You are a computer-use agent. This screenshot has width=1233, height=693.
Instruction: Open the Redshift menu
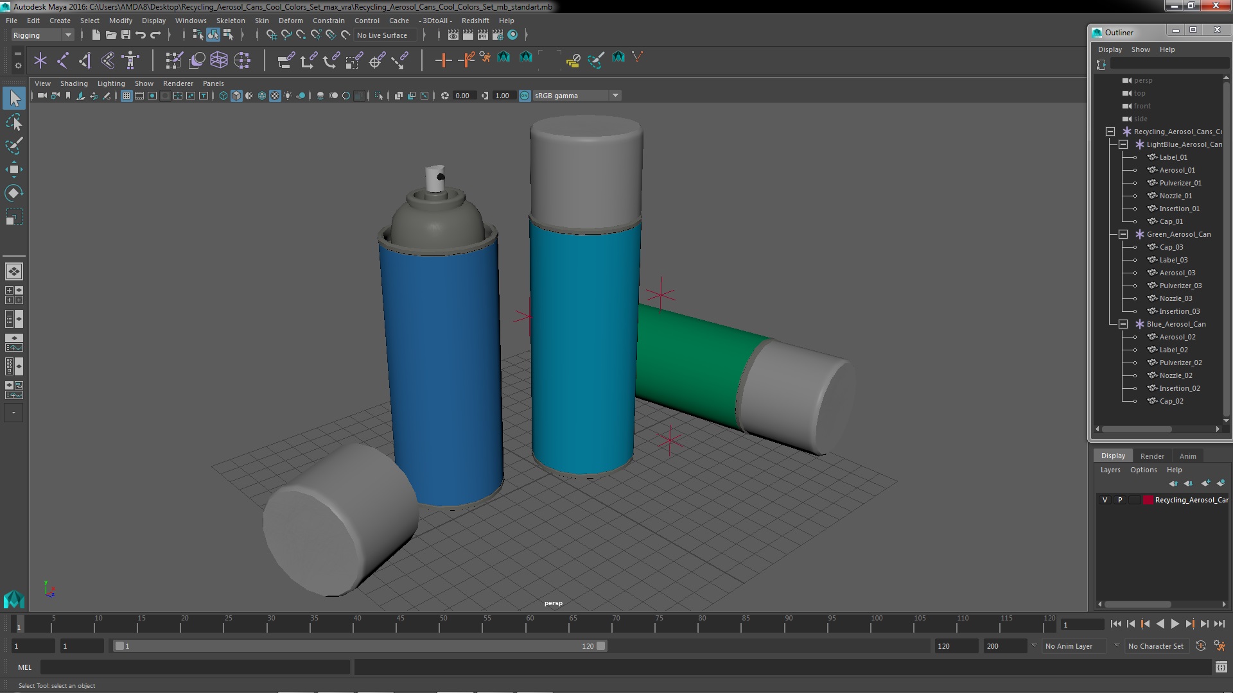475,21
